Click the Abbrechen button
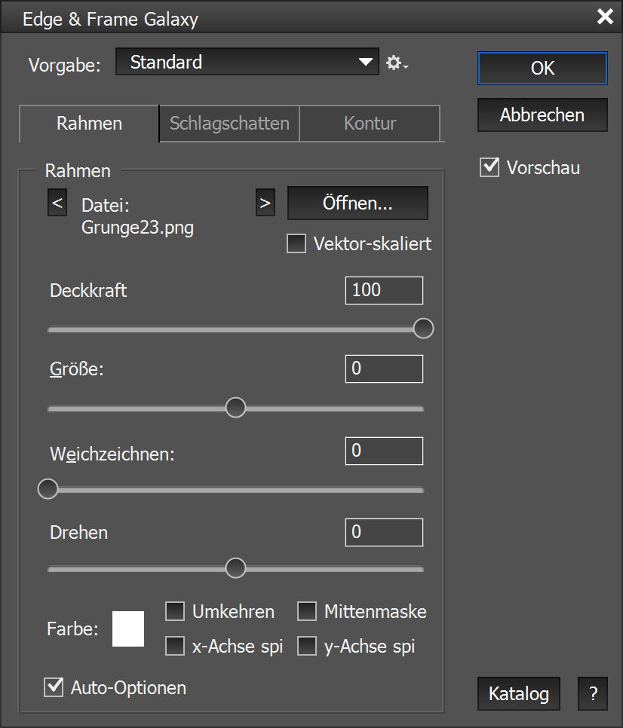The height and width of the screenshot is (728, 623). [542, 115]
